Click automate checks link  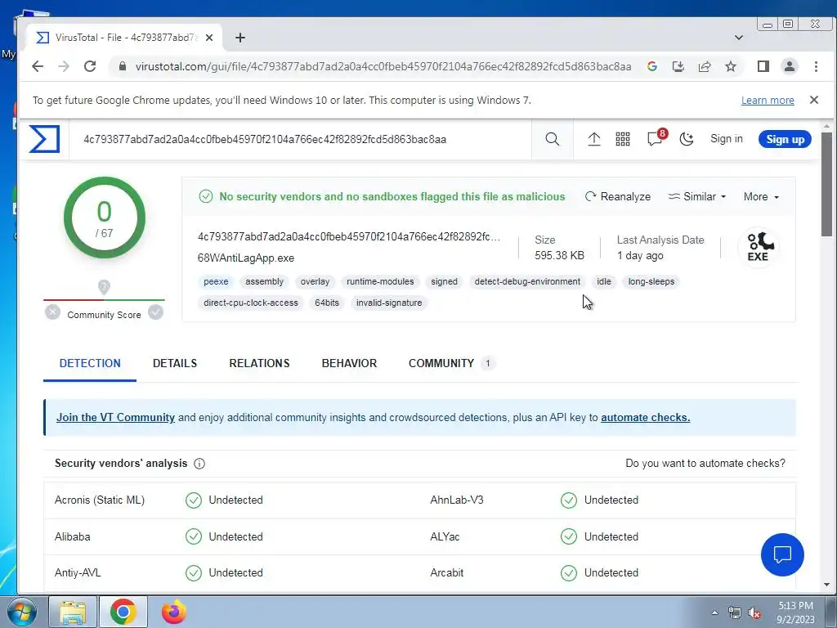[646, 418]
